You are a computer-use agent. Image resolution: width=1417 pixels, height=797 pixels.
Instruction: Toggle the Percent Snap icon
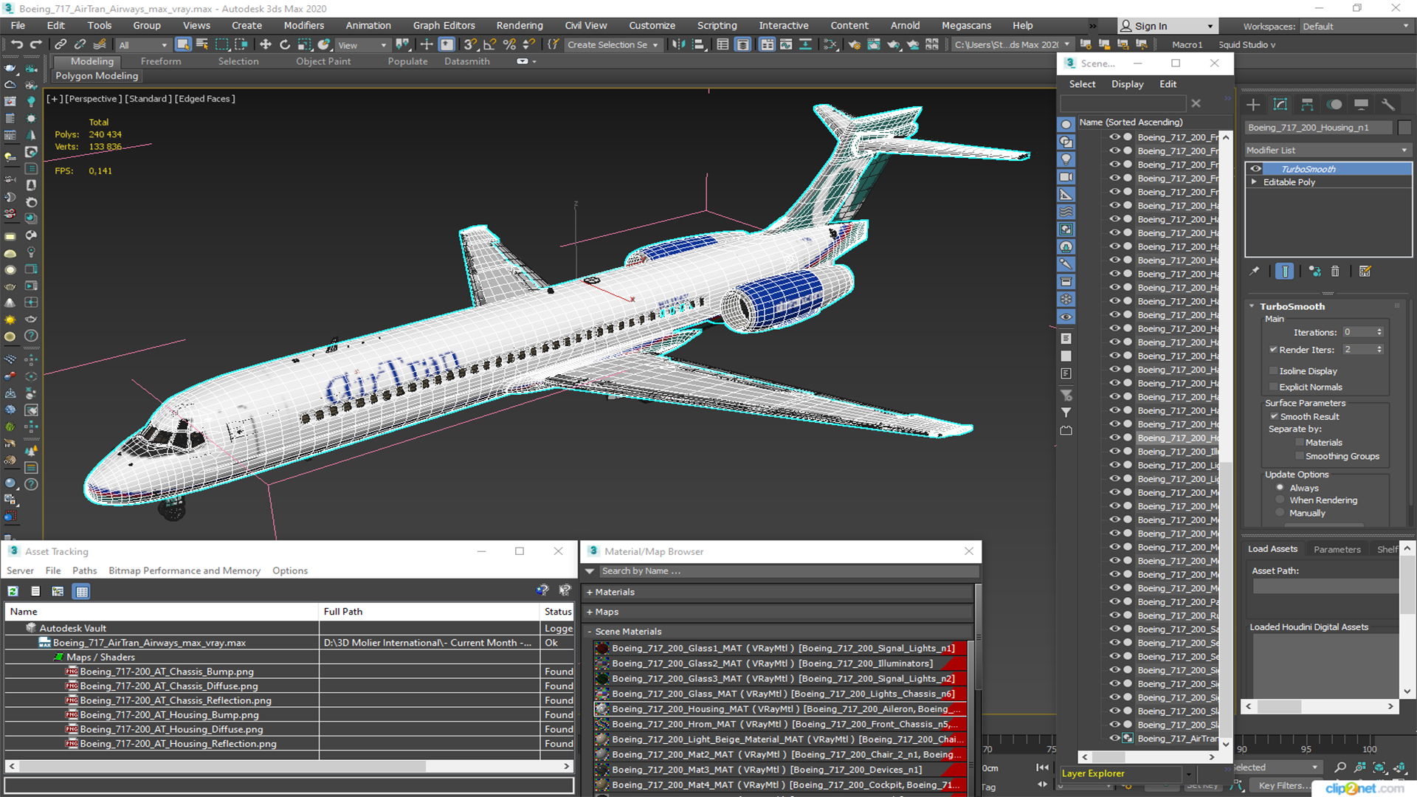pos(509,45)
